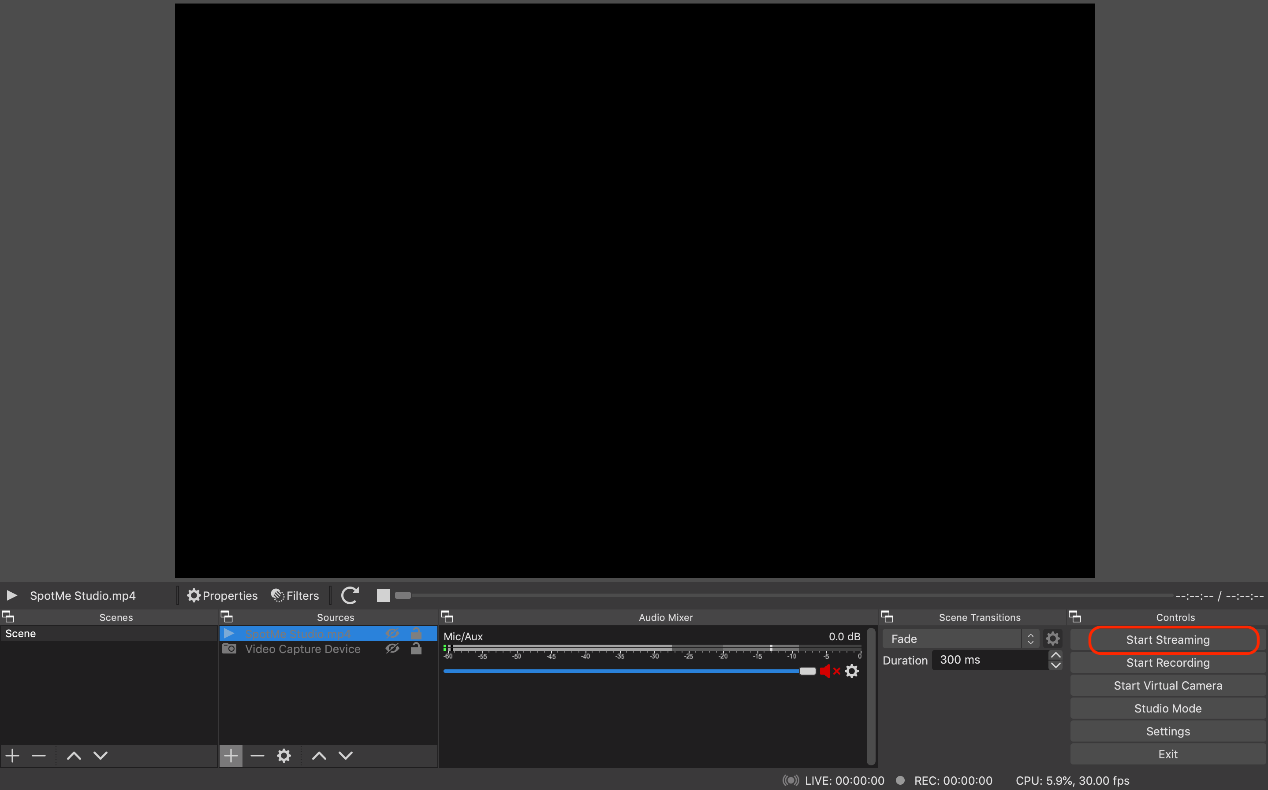This screenshot has width=1268, height=790.
Task: Remove the selected source using minus icon
Action: coord(257,756)
